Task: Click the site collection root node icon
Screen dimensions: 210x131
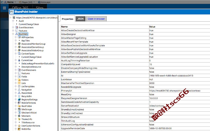Action: (14, 17)
